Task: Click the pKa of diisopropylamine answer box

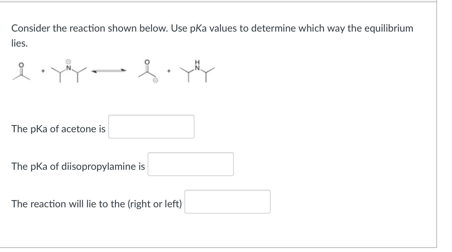Action: tap(190, 164)
